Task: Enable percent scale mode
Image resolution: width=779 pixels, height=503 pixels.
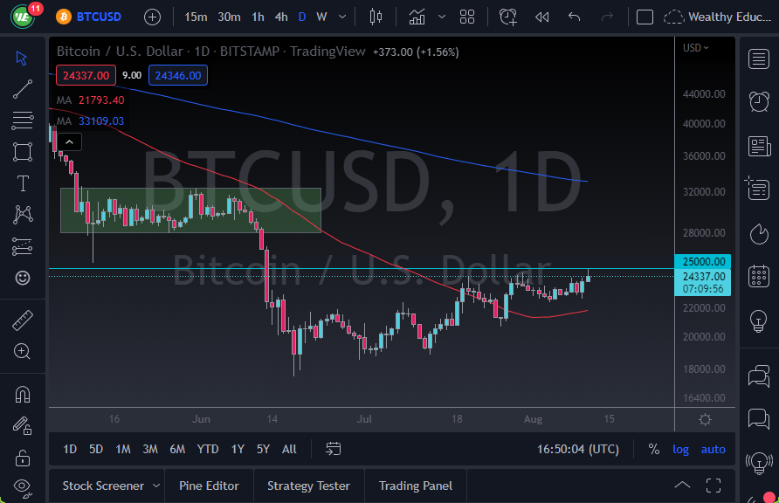Action: click(653, 449)
